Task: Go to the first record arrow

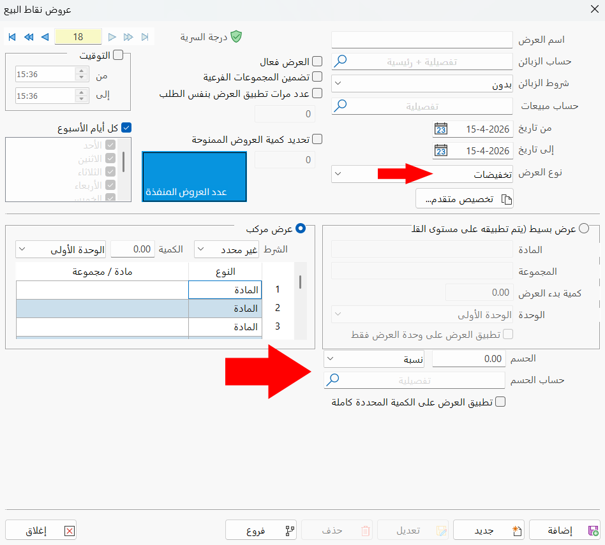Action: [x=12, y=37]
